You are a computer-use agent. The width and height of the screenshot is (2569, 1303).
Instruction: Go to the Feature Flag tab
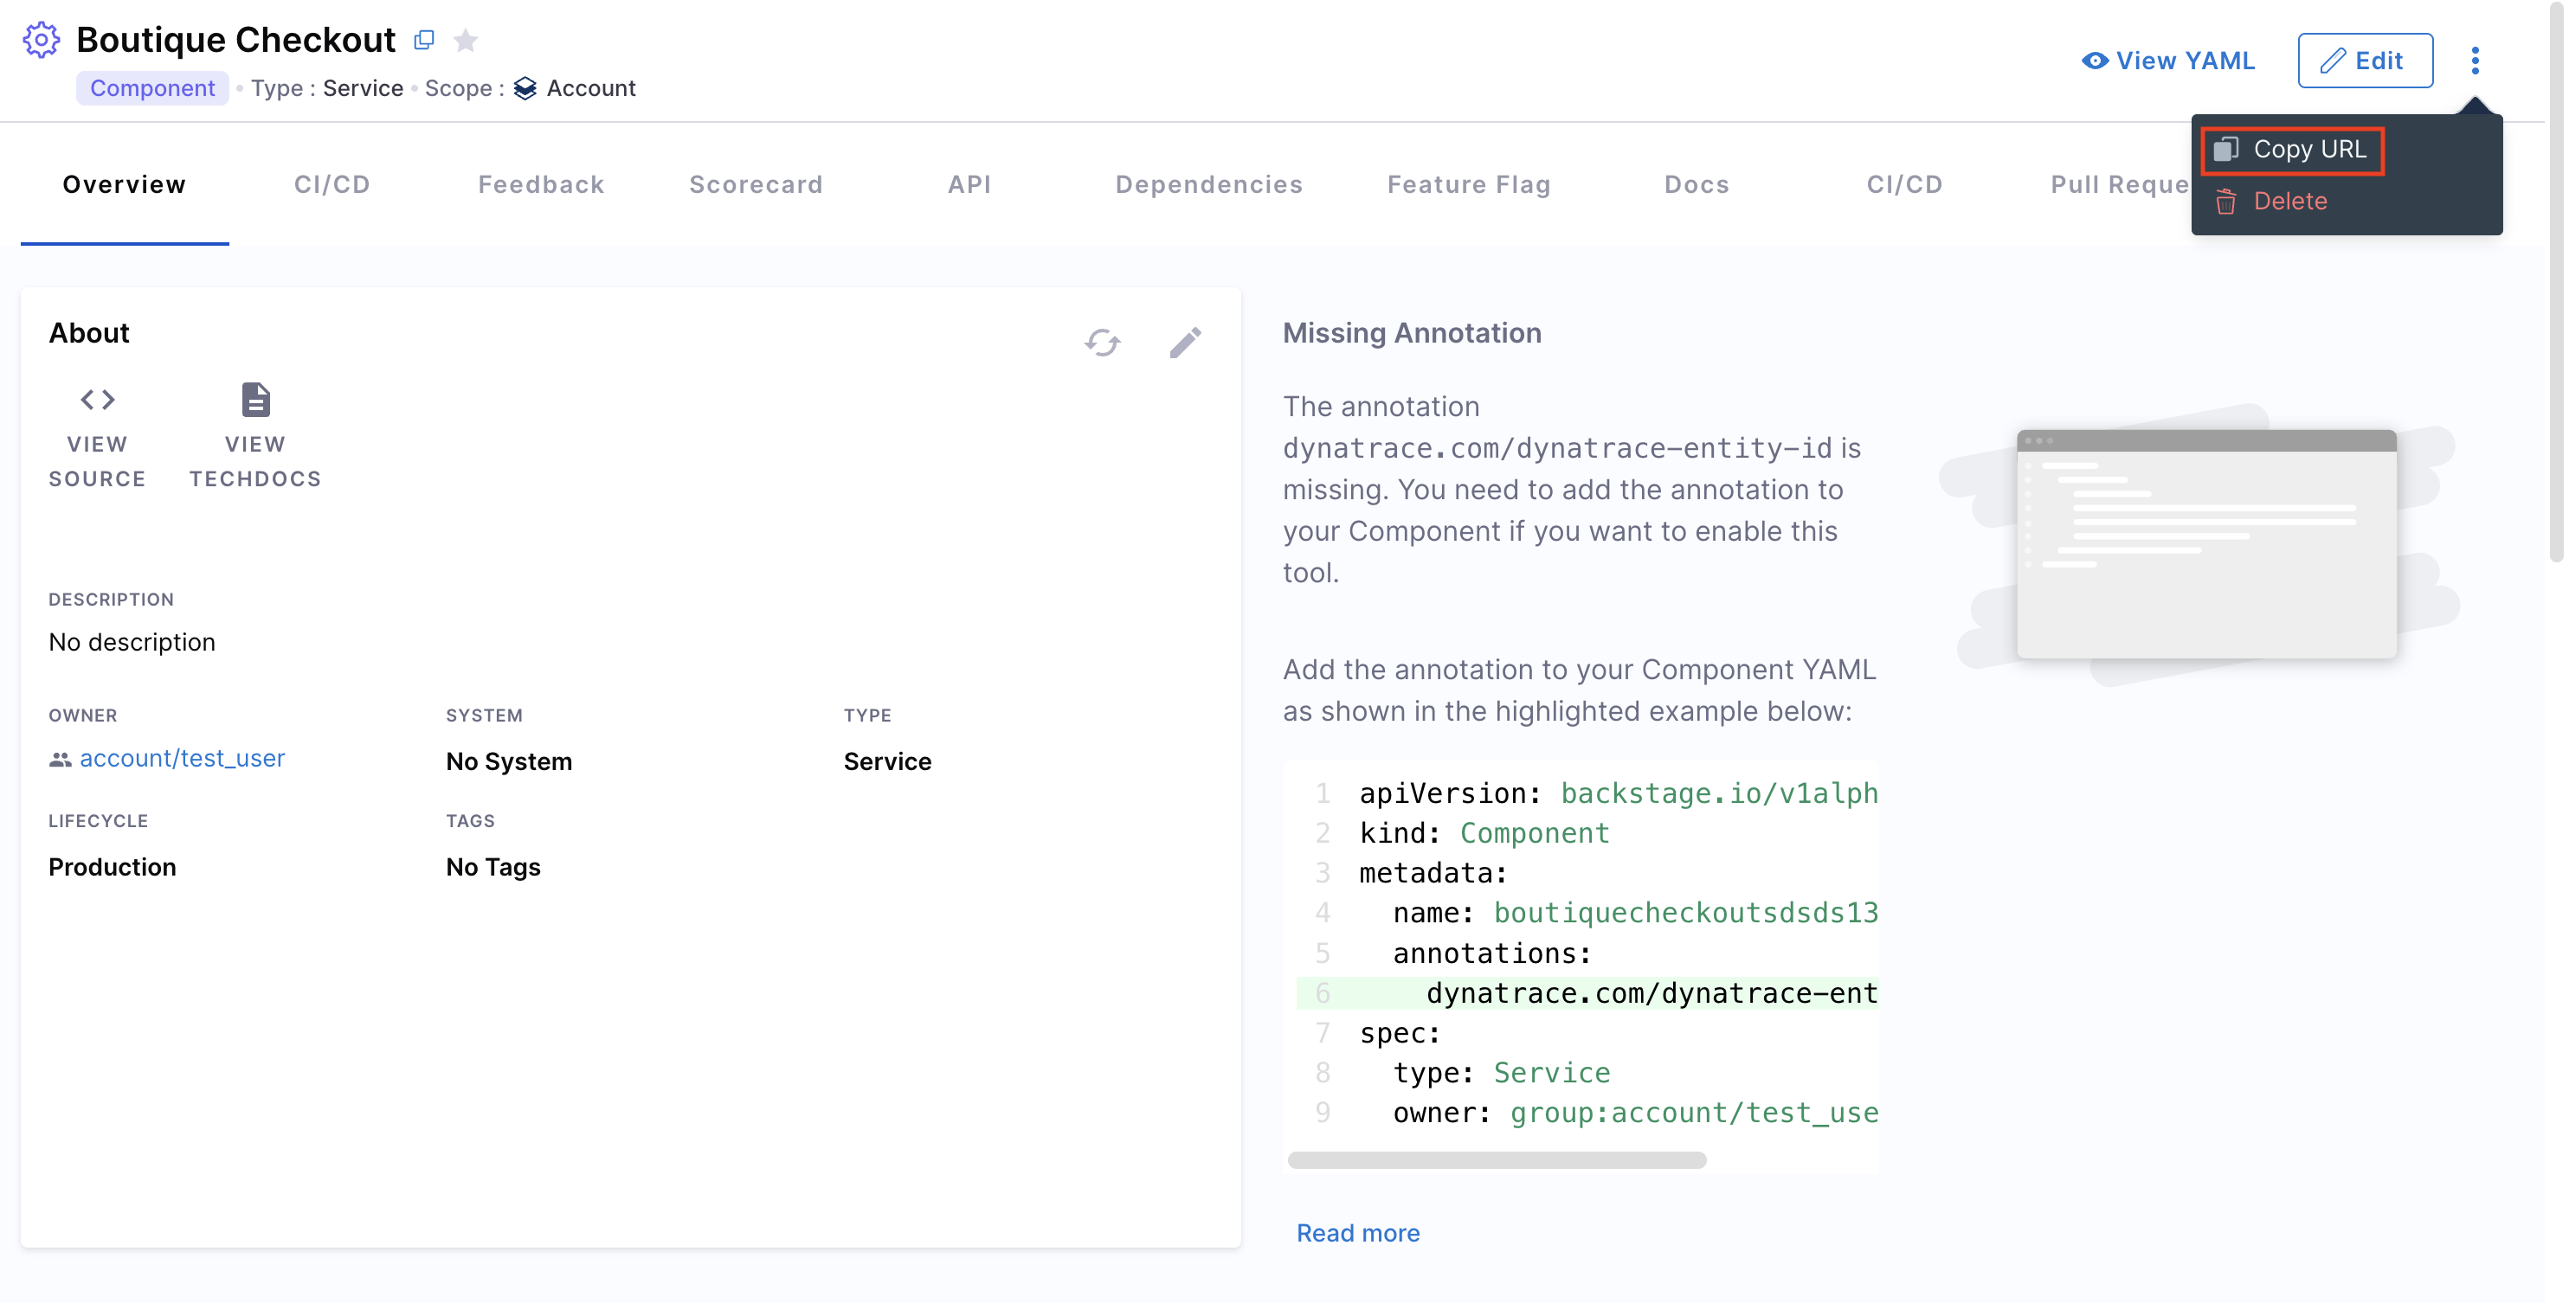1469,184
